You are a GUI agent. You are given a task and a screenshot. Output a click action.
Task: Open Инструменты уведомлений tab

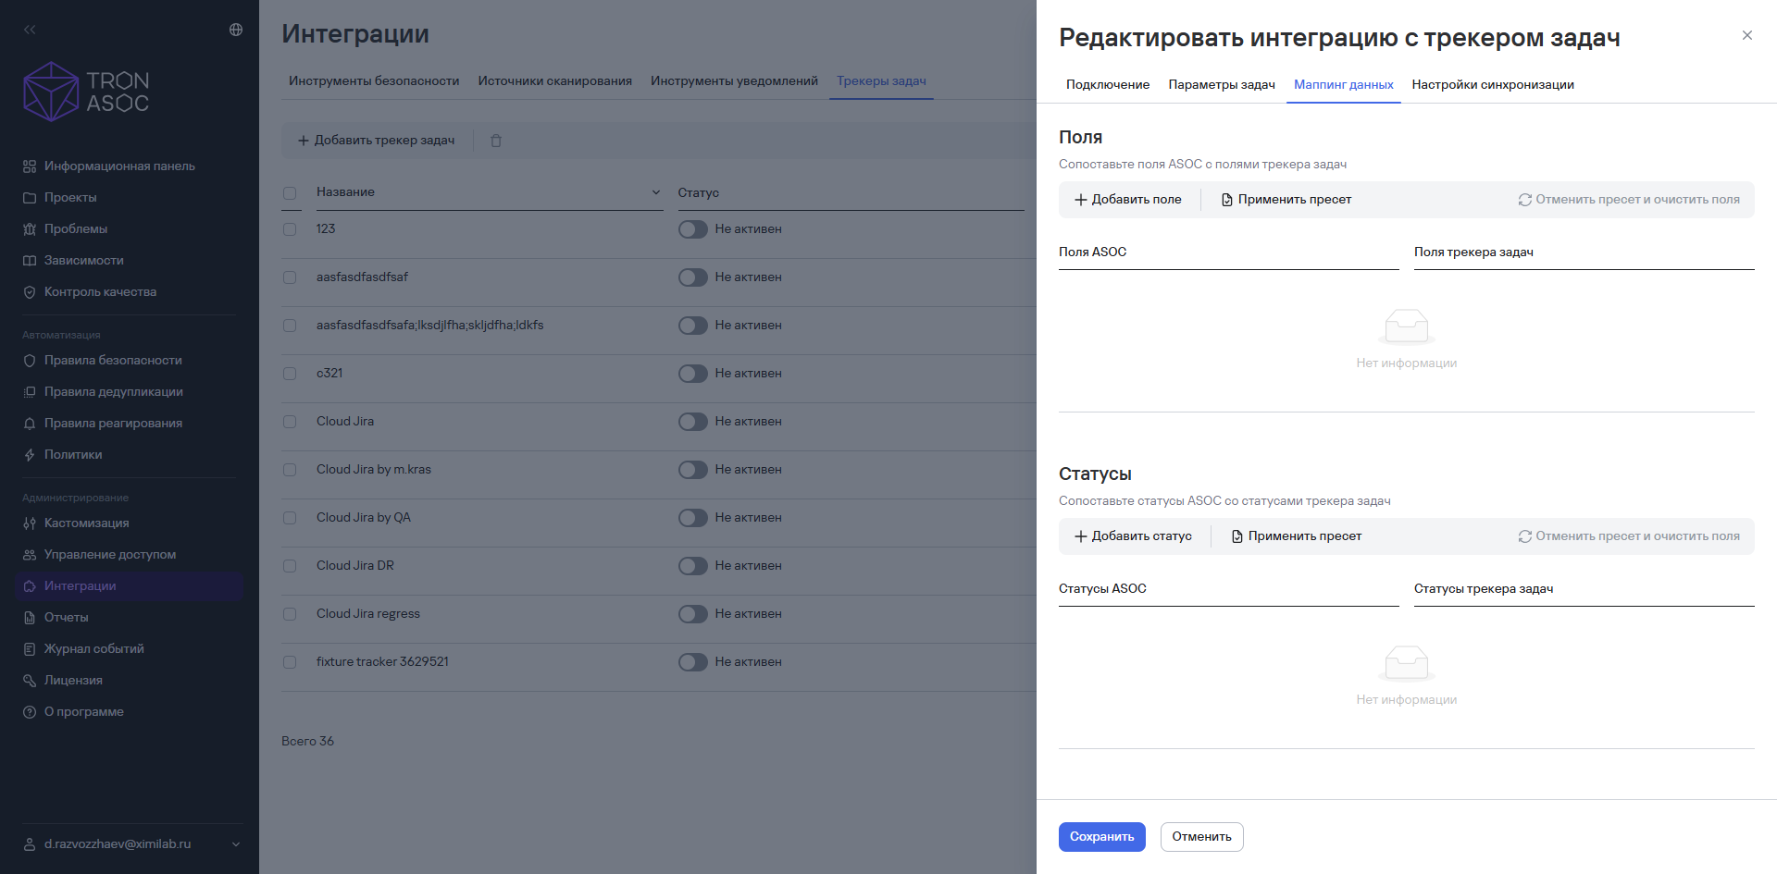coord(734,81)
